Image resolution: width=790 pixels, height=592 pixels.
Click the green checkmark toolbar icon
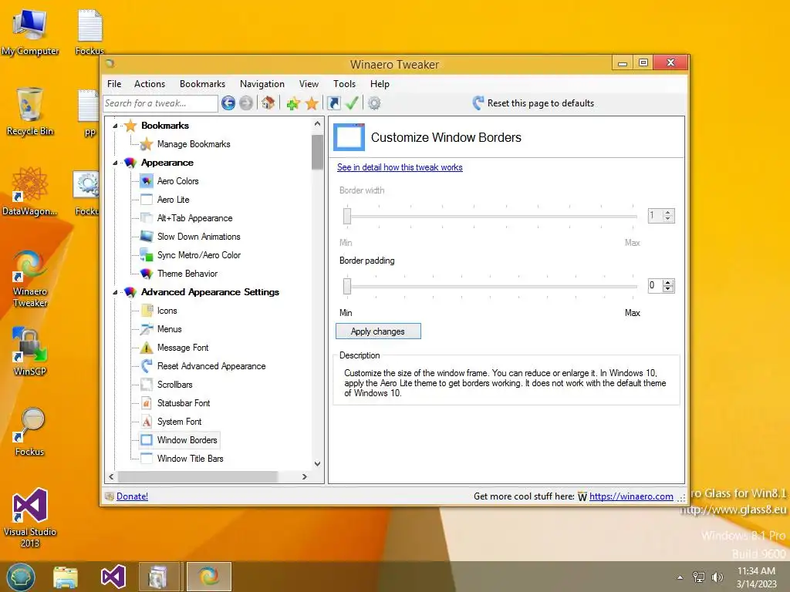point(352,103)
